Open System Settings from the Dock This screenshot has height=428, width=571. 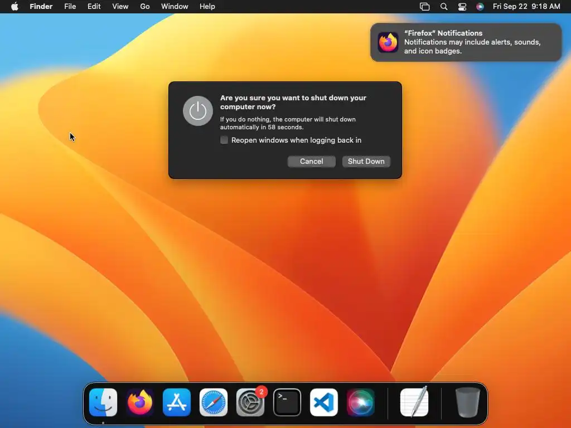pyautogui.click(x=250, y=402)
